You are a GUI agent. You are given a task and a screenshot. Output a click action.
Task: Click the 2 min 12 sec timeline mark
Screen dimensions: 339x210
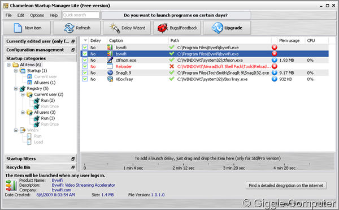[183, 168]
